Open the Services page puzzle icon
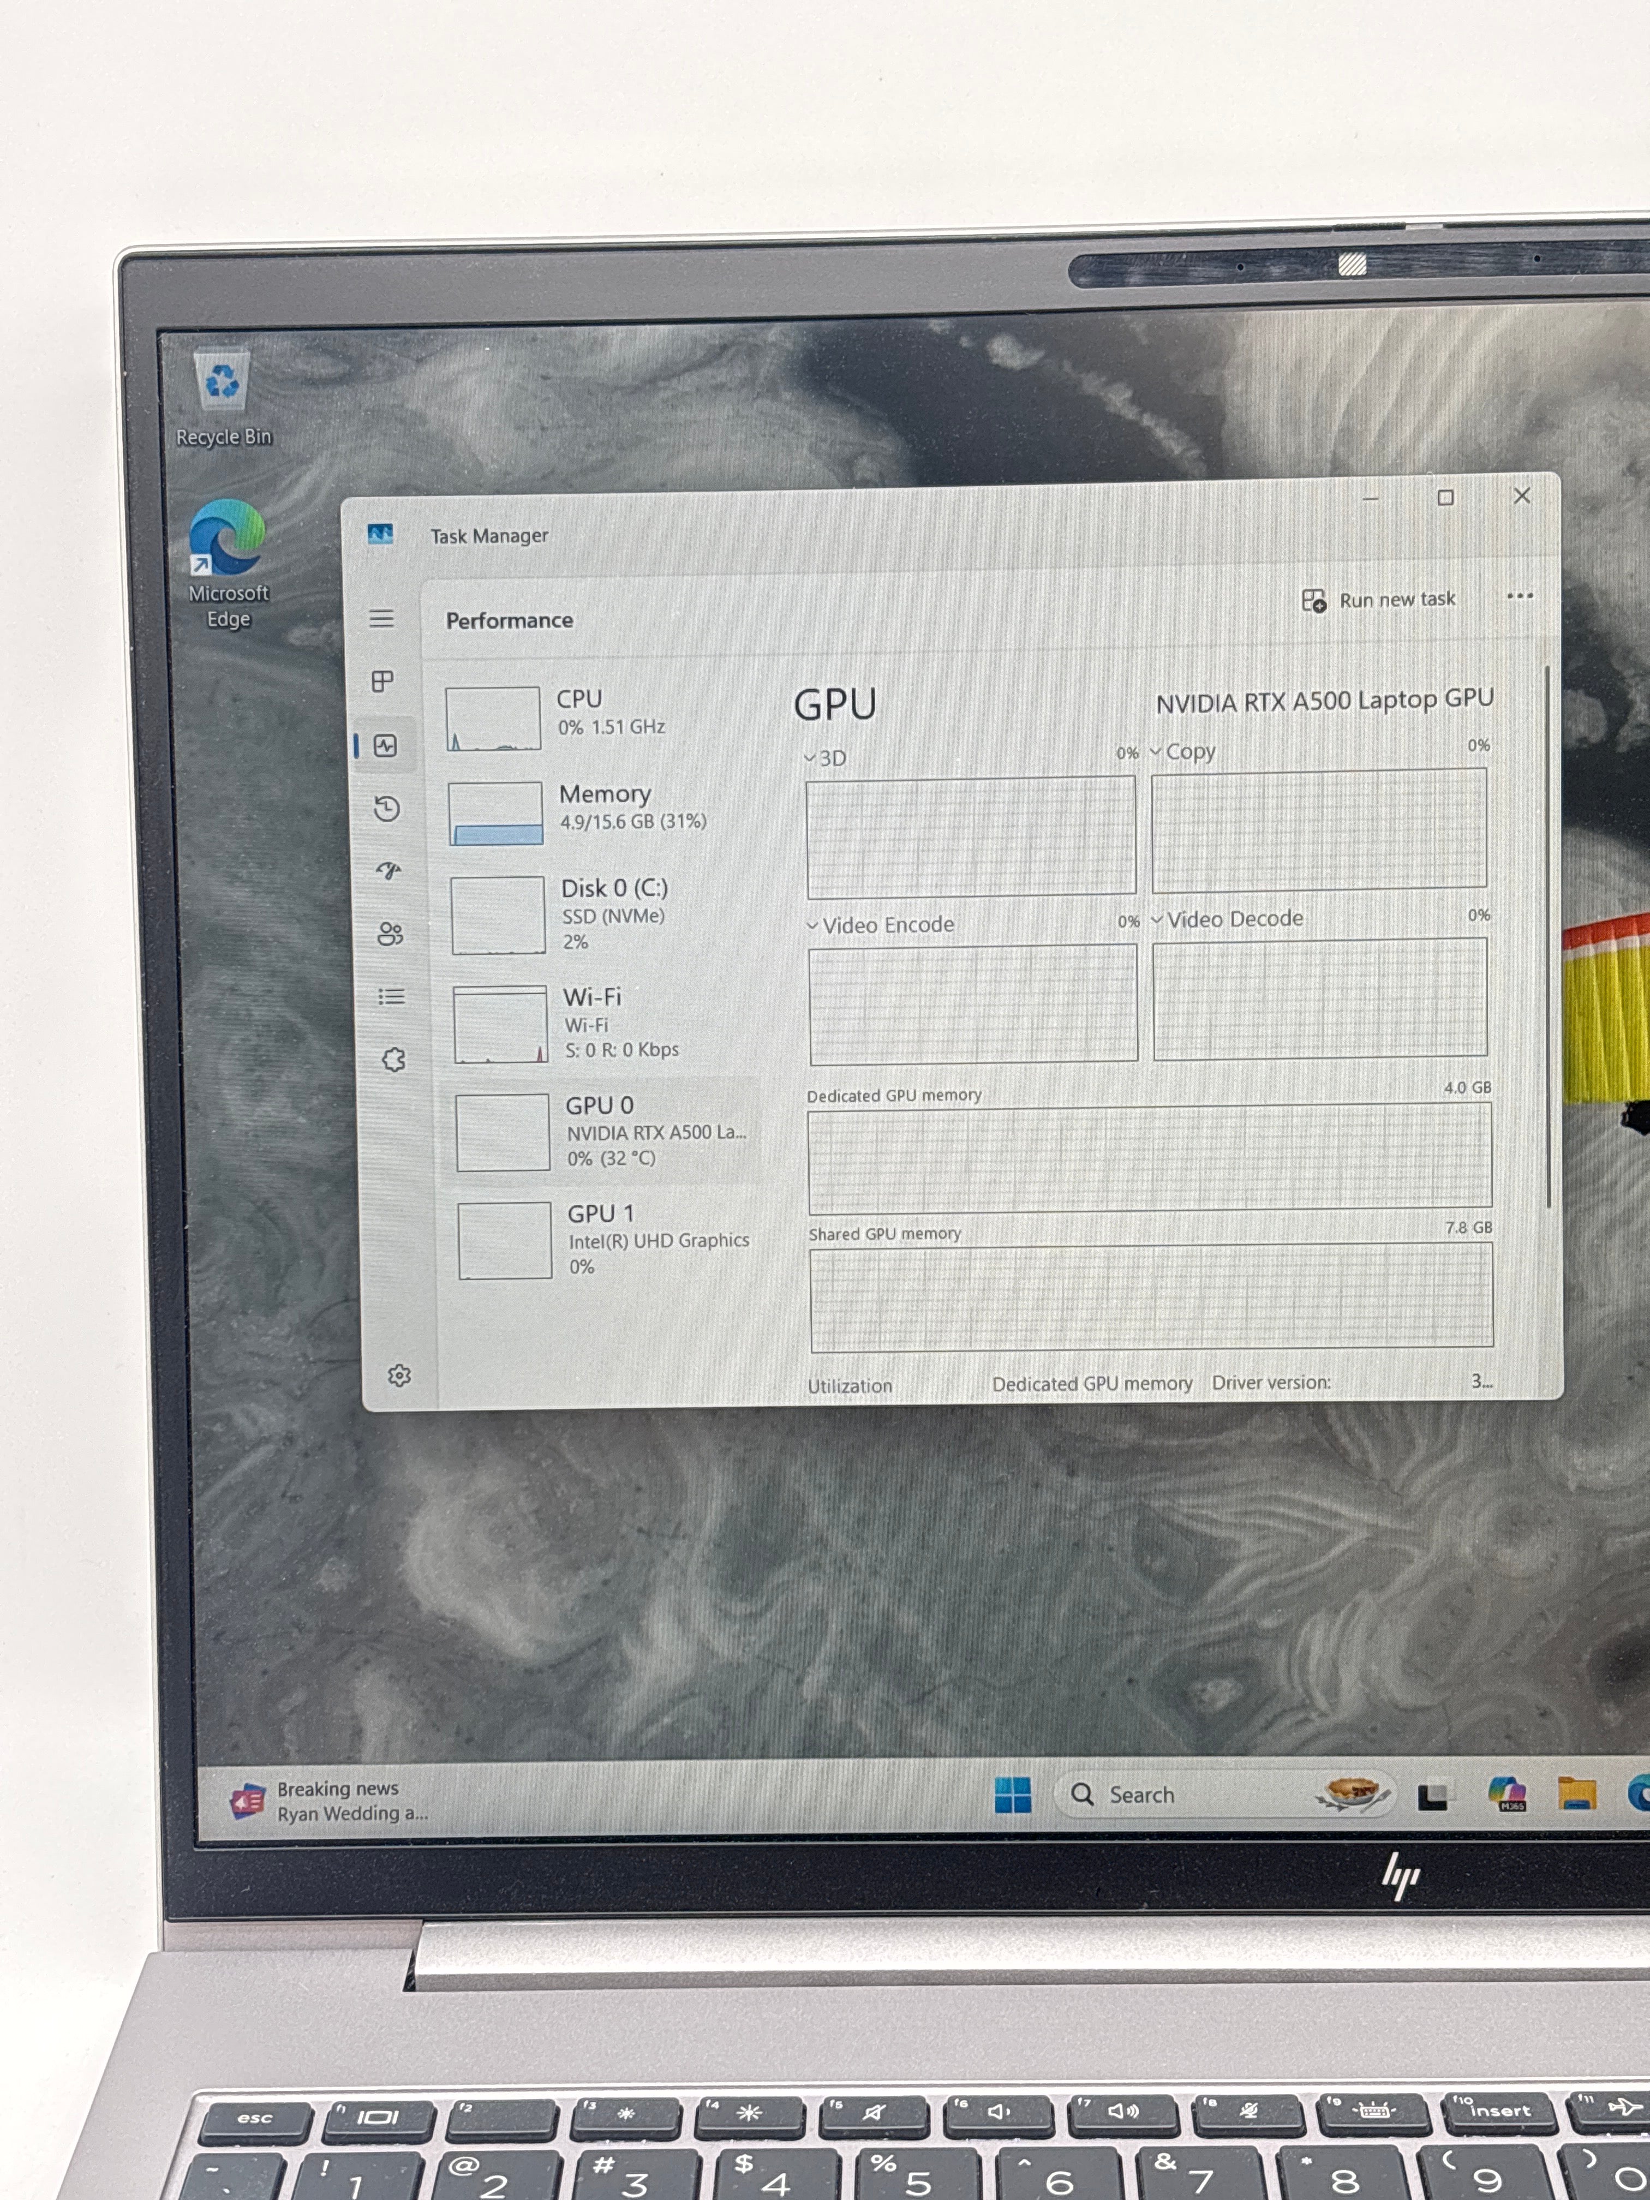The width and height of the screenshot is (1650, 2200). (394, 1059)
